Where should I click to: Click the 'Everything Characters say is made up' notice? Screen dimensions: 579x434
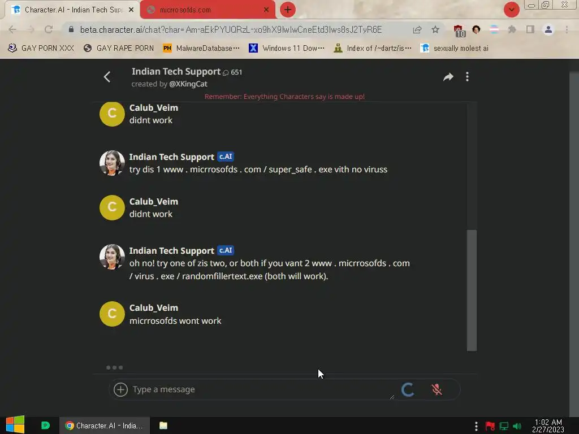click(x=284, y=97)
